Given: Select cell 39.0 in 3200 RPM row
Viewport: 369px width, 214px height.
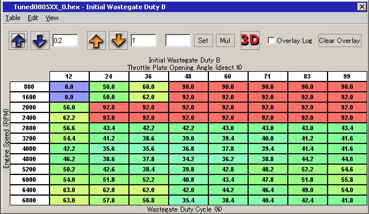Looking at the screenshot, I should [x=188, y=138].
